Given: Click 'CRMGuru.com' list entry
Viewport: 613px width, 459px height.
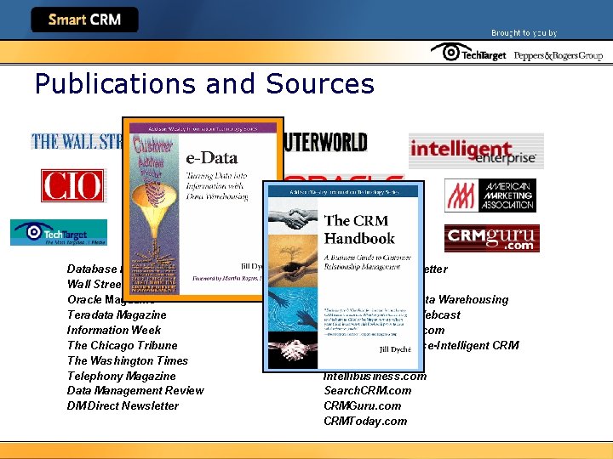Looking at the screenshot, I should point(363,406).
